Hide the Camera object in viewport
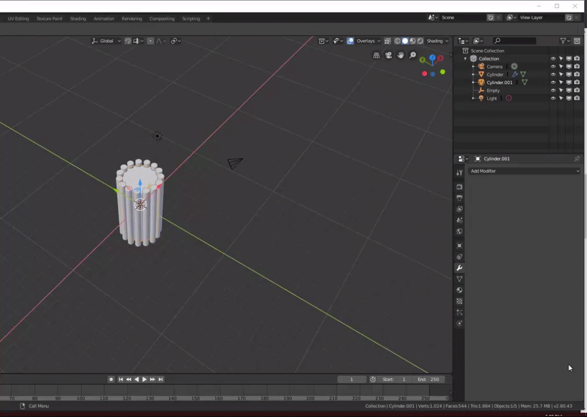Viewport: 587px width, 417px height. click(553, 67)
